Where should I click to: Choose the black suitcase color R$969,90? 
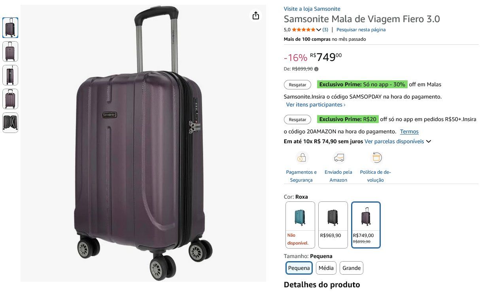(333, 225)
